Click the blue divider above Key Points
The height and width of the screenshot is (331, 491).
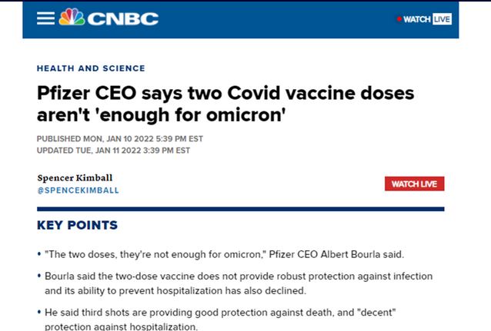(x=240, y=209)
